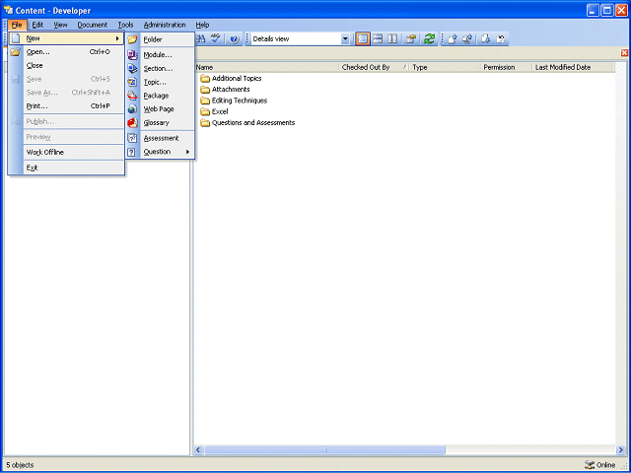Image resolution: width=631 pixels, height=473 pixels.
Task: Click the Topic icon in New submenu
Action: pyautogui.click(x=132, y=83)
